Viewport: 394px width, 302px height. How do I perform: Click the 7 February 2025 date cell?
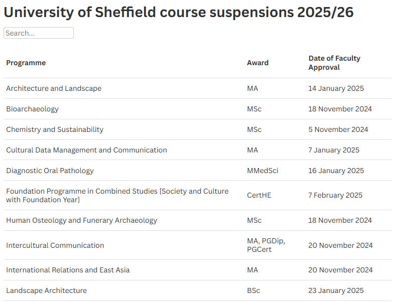point(335,195)
